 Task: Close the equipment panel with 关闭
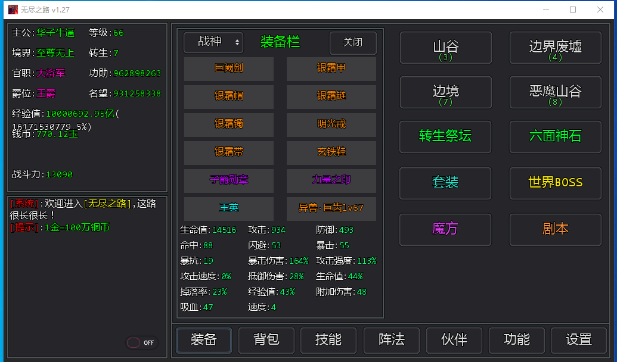click(x=353, y=42)
